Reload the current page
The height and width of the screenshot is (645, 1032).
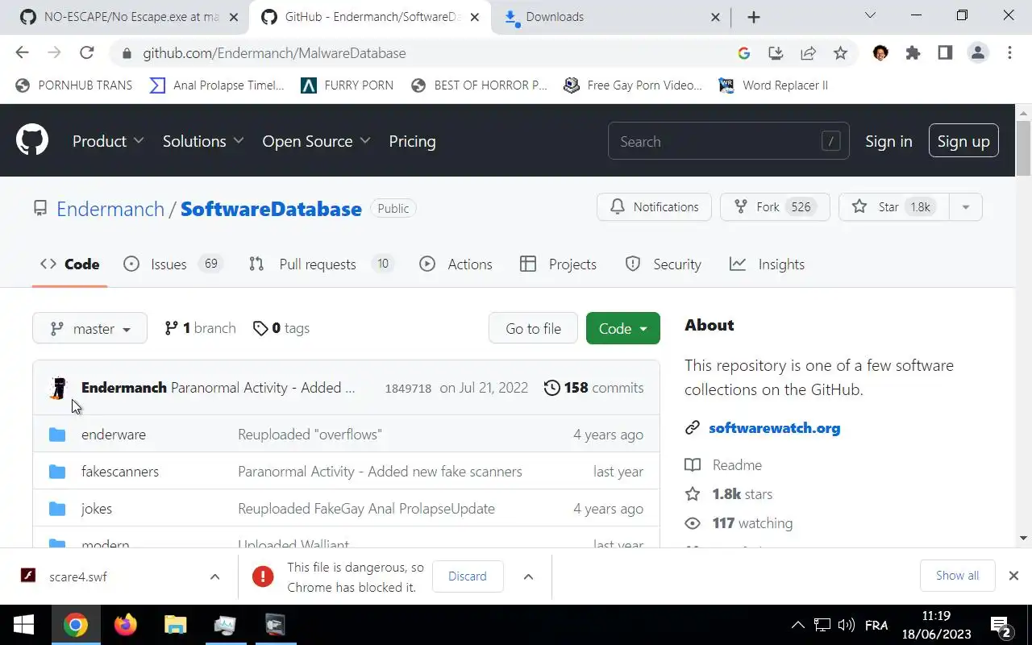(87, 53)
